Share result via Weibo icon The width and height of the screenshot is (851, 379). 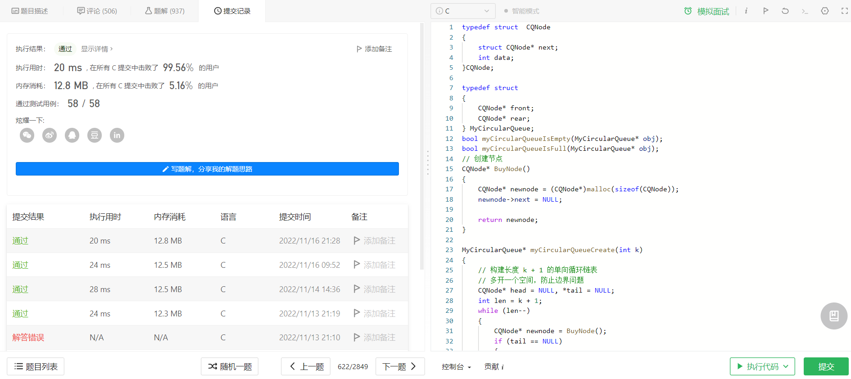click(x=50, y=135)
